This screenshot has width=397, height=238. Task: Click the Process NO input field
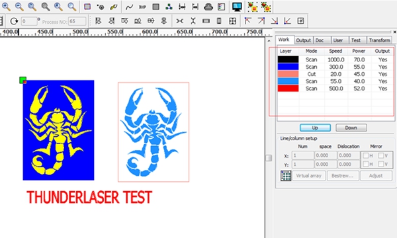click(77, 21)
